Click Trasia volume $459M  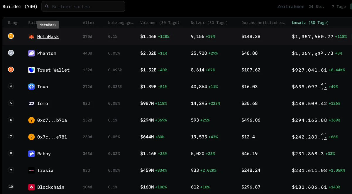coord(147,171)
